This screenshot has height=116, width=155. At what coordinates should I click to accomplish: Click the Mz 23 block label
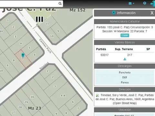click(35, 108)
